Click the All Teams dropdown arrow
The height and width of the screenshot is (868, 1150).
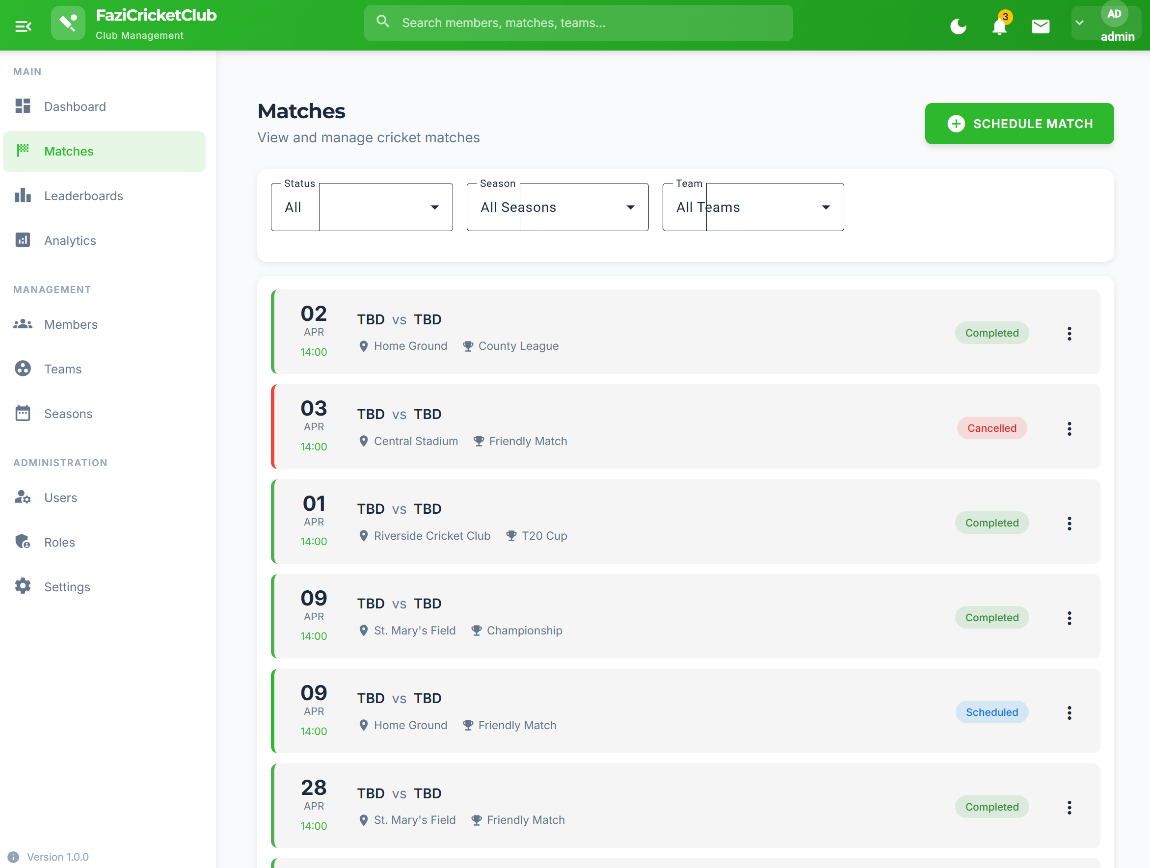pos(826,208)
